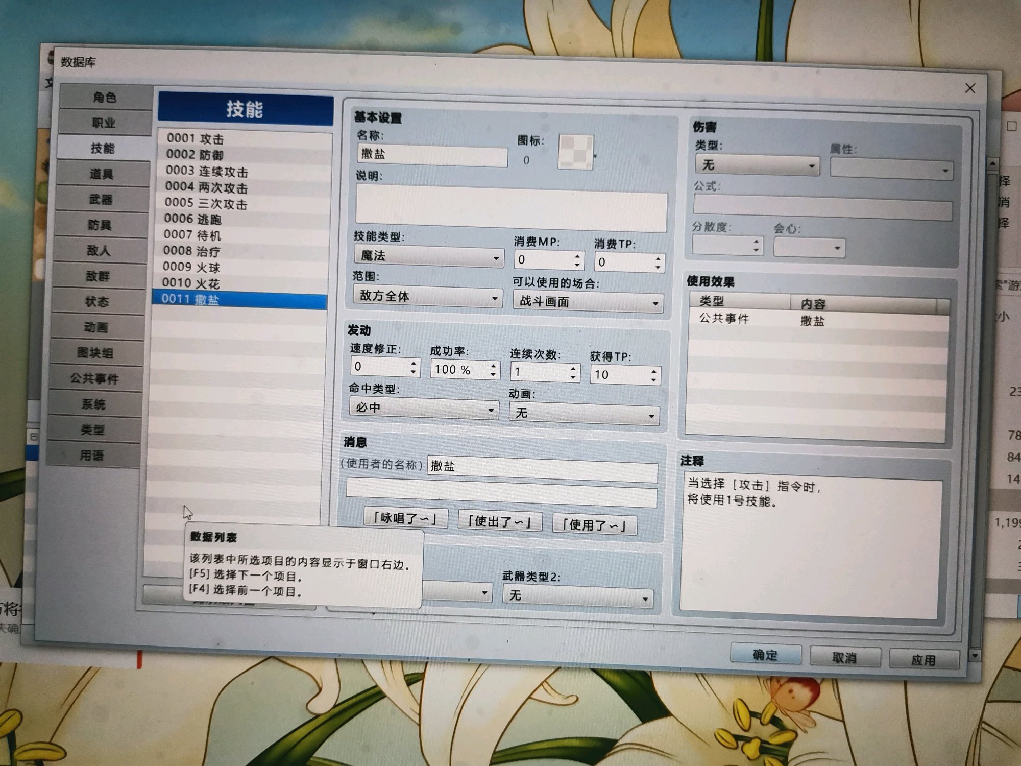Switch to the 角色 tab
1021x766 pixels.
click(x=105, y=97)
